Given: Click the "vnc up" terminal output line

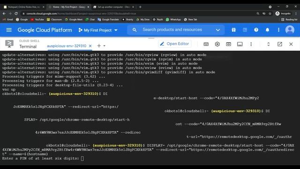Looking at the screenshot, I should 9,90.
